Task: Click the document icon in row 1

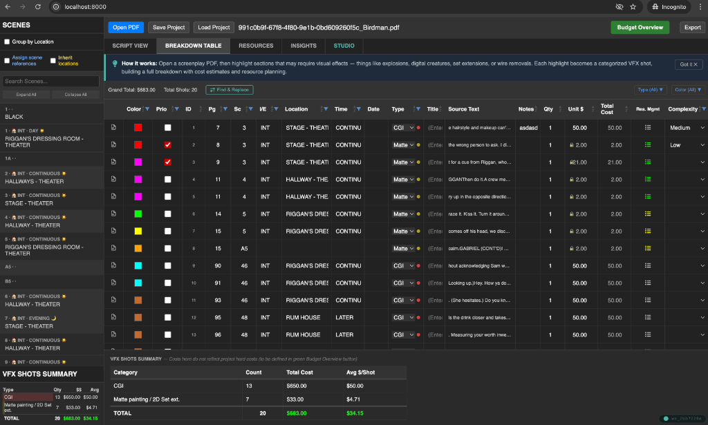Action: 113,128
